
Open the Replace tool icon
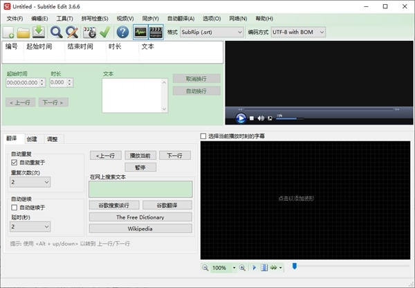pos(71,32)
